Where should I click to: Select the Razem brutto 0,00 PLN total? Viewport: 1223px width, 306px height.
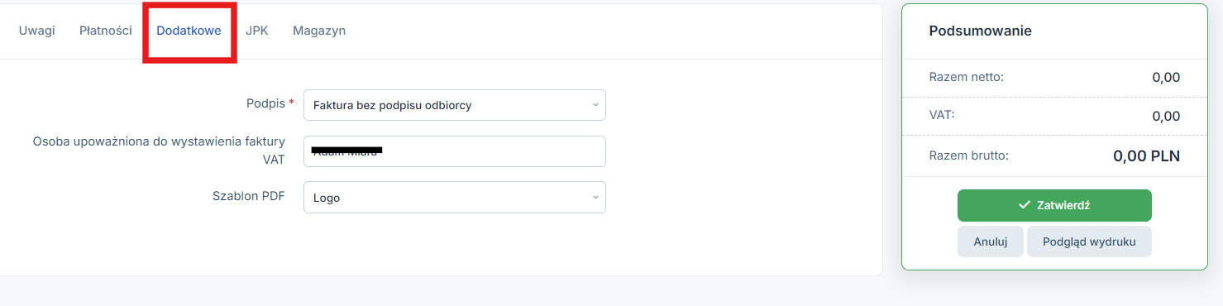[1146, 155]
